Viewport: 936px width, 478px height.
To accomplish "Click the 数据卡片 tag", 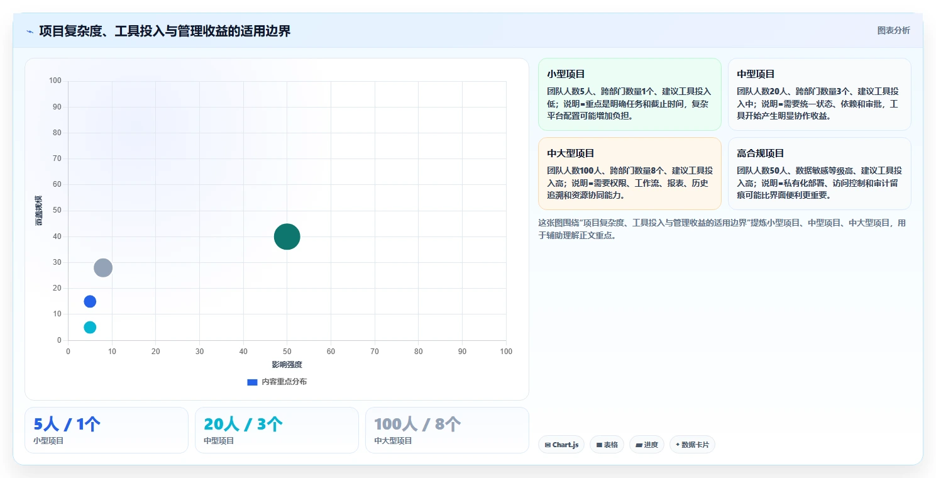I will tap(692, 445).
